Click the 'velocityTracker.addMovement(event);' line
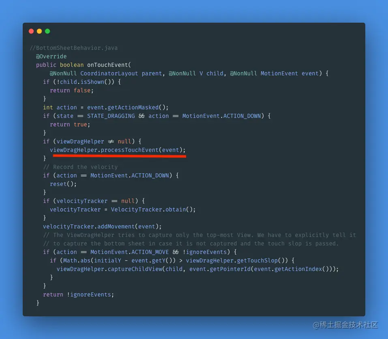Image resolution: width=388 pixels, height=339 pixels. [102, 226]
